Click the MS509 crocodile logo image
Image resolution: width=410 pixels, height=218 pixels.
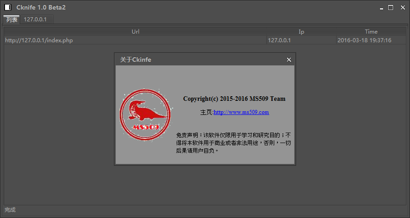[145, 115]
